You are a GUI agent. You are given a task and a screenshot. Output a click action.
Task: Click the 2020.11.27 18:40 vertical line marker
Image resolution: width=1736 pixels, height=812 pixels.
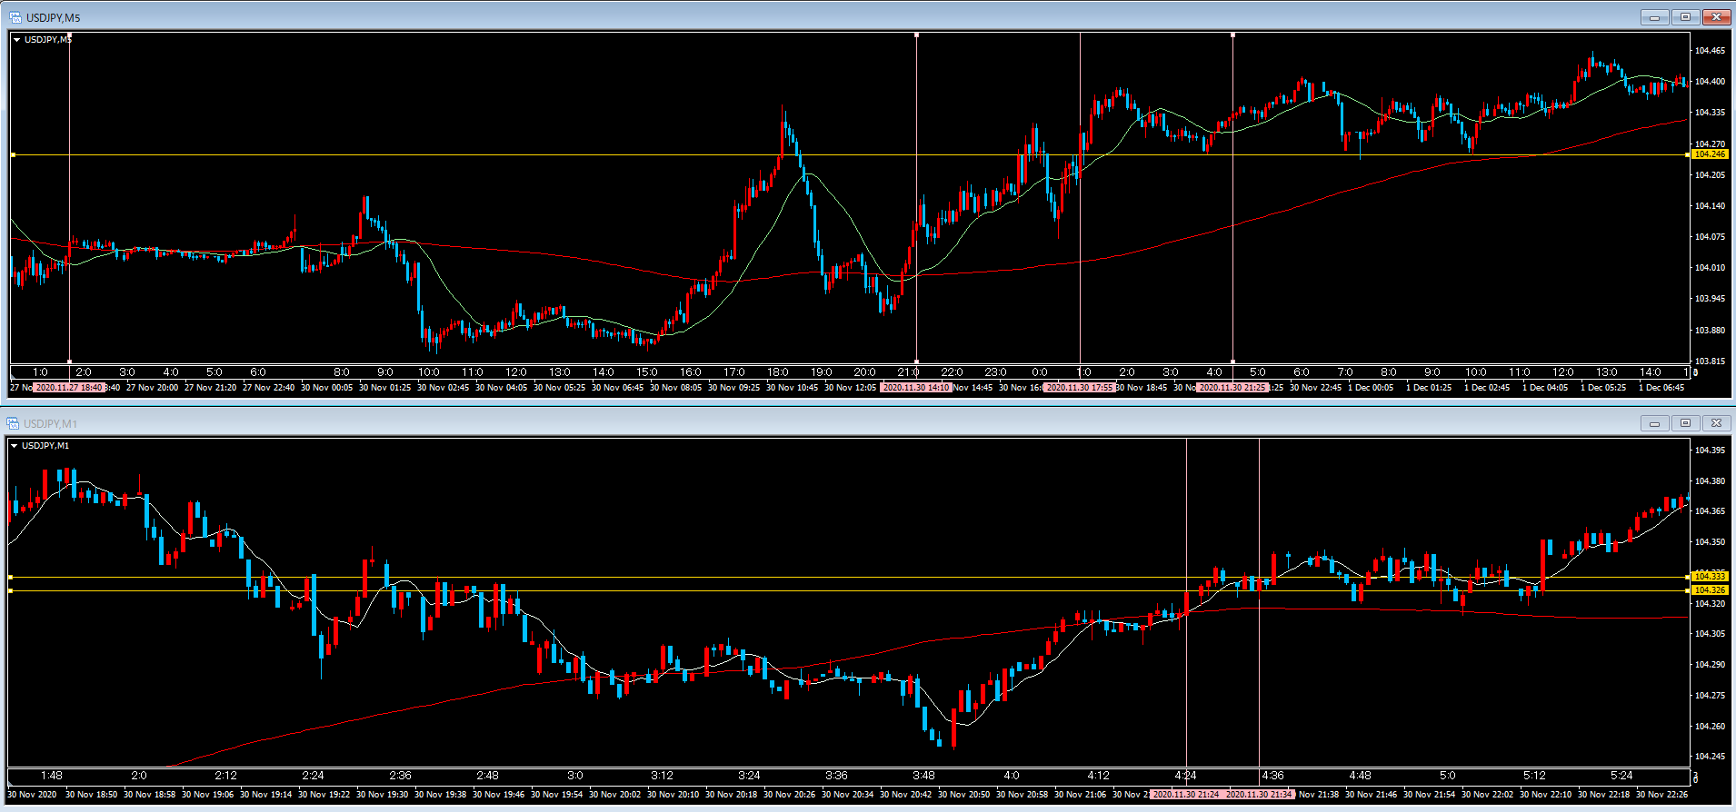tap(69, 388)
